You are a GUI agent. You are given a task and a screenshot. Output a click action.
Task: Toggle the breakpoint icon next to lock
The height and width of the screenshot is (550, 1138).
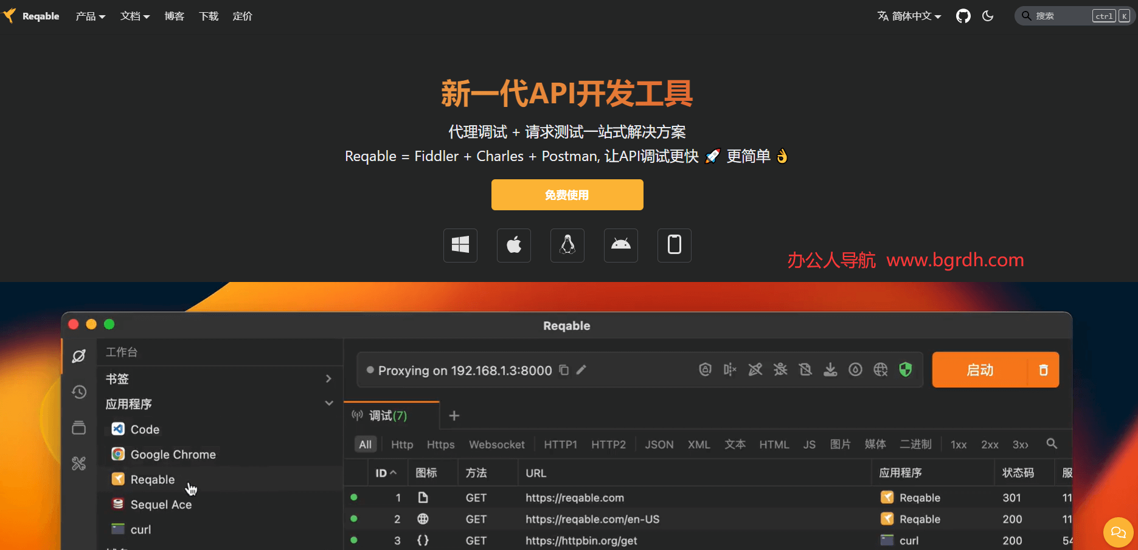coord(729,370)
